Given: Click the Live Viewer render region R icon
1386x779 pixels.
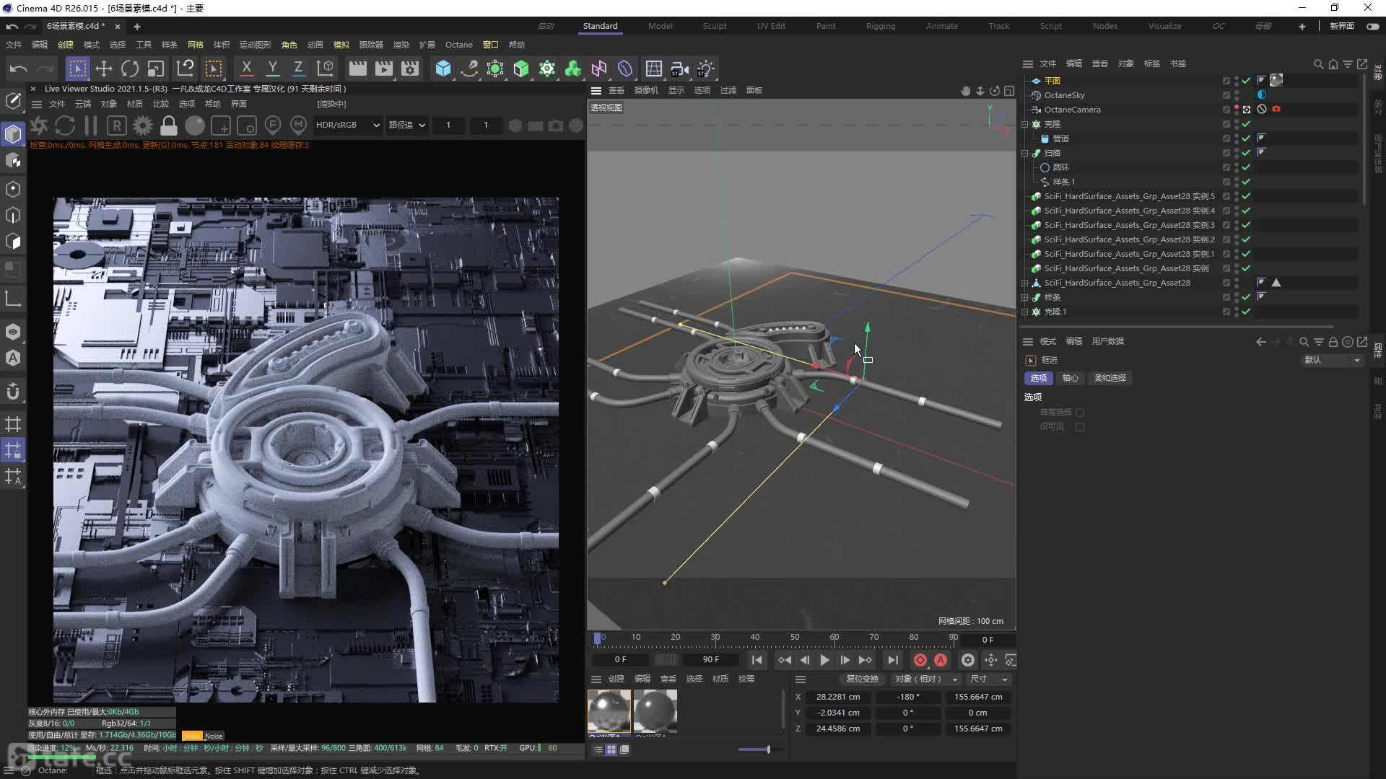Looking at the screenshot, I should pyautogui.click(x=117, y=126).
